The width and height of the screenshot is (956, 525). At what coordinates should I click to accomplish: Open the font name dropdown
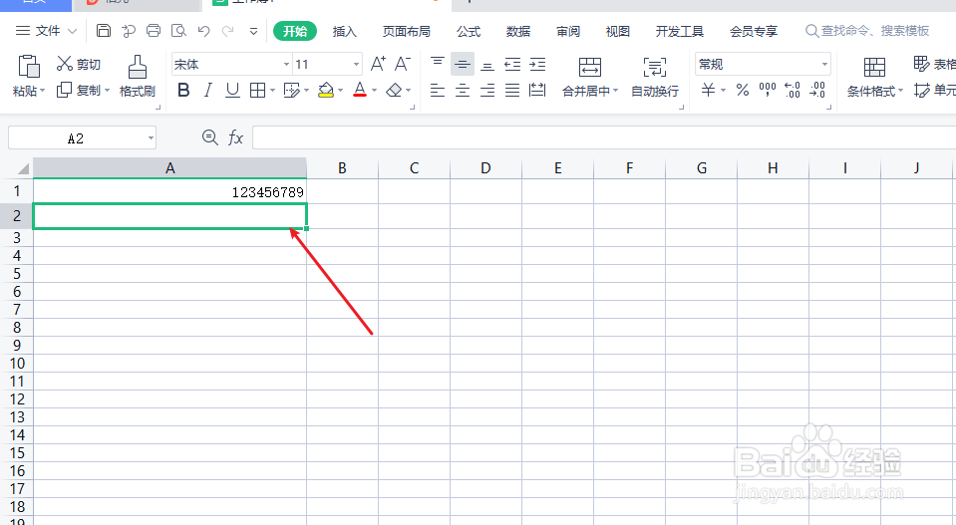point(286,64)
